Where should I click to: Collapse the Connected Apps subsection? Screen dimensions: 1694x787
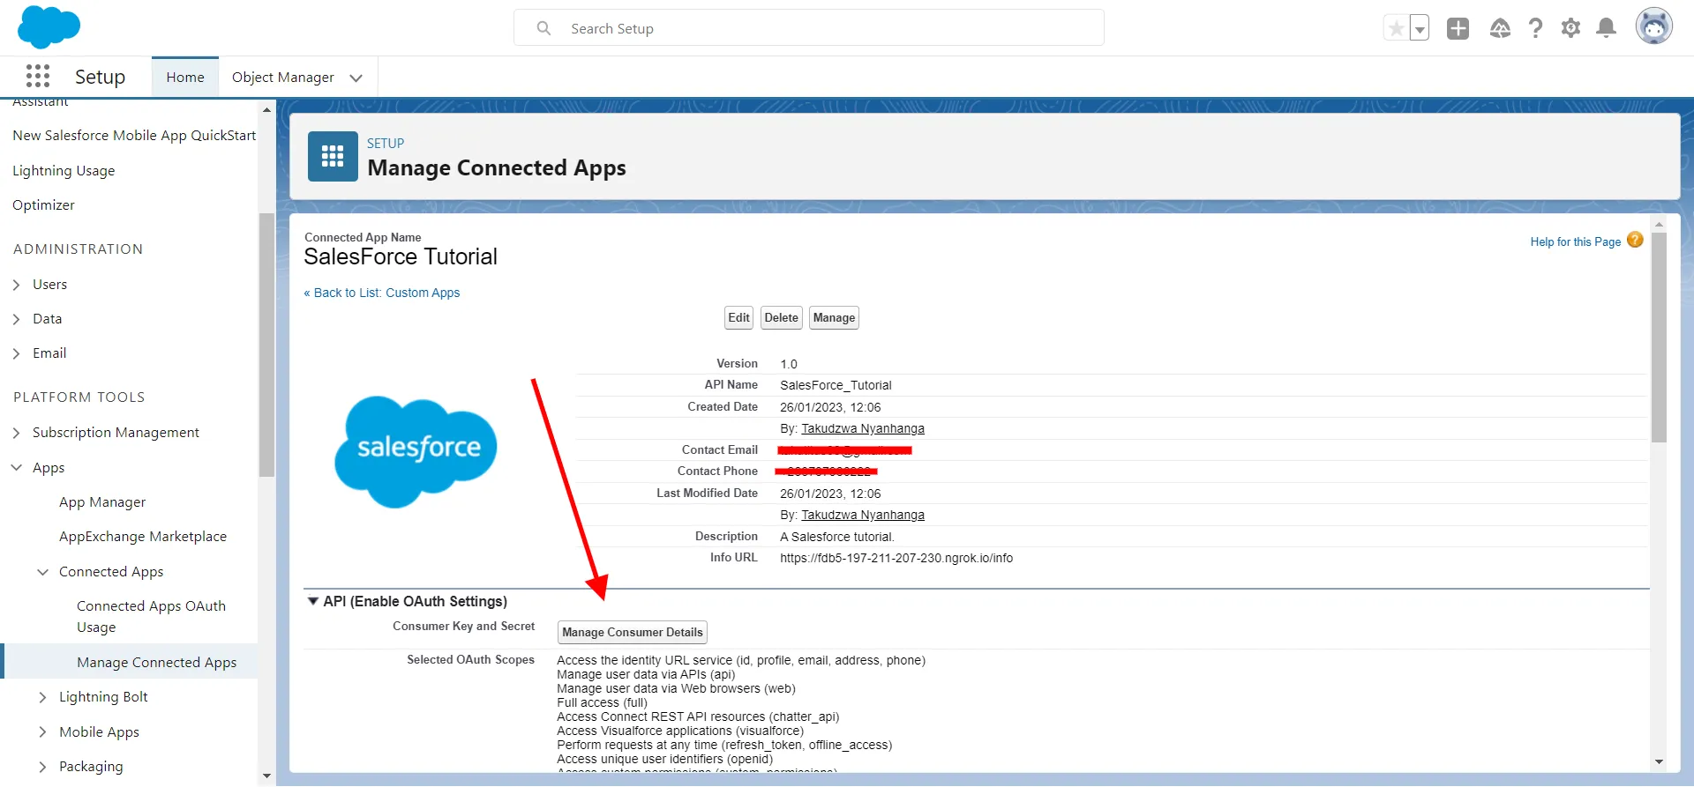pyautogui.click(x=42, y=572)
